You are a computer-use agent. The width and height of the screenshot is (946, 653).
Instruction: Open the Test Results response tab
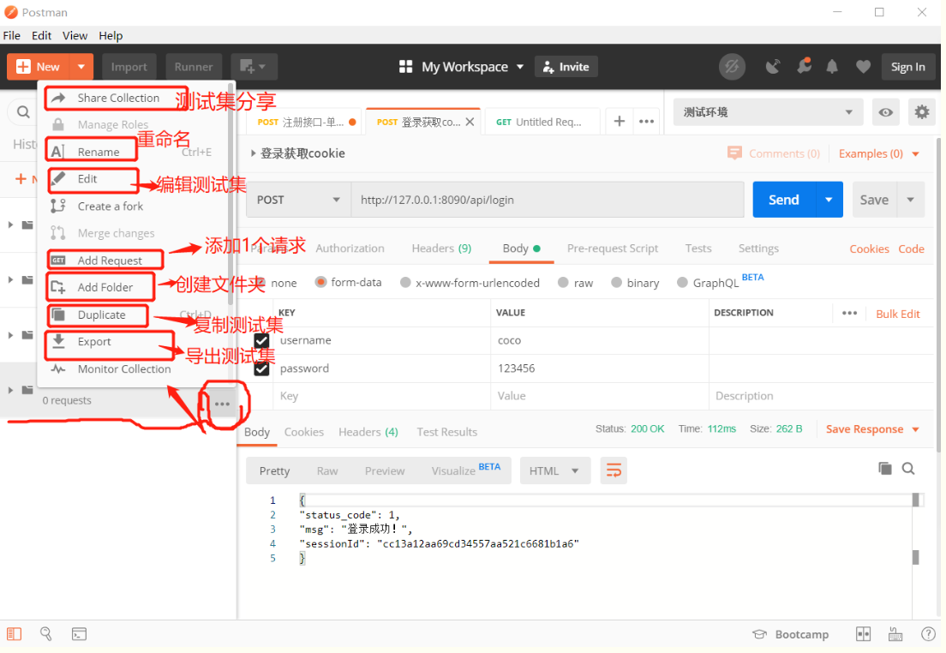coord(446,432)
